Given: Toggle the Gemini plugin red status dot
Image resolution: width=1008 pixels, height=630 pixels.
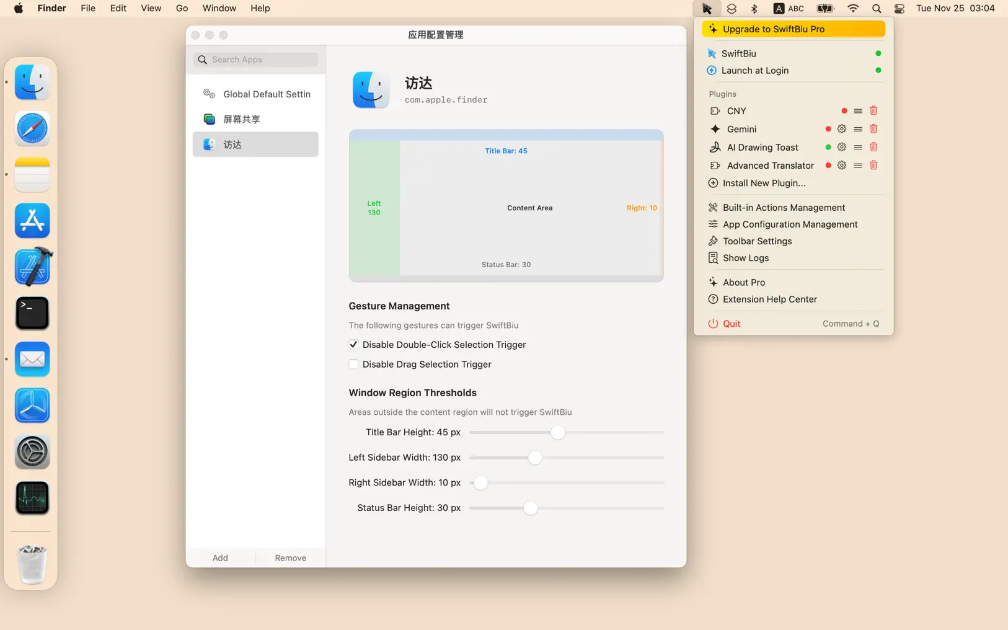Looking at the screenshot, I should click(x=828, y=129).
